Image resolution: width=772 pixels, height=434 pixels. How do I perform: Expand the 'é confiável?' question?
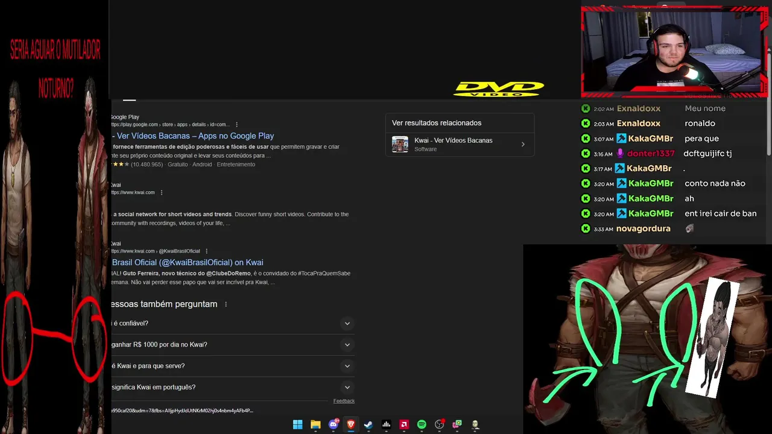coord(347,324)
